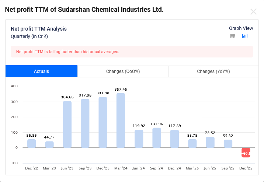Switch to table view icon

233,36
